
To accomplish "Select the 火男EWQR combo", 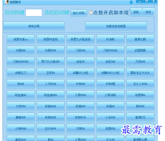I will point(81,95).
